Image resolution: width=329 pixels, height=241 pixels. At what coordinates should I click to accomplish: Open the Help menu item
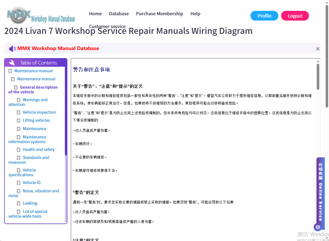click(x=195, y=14)
